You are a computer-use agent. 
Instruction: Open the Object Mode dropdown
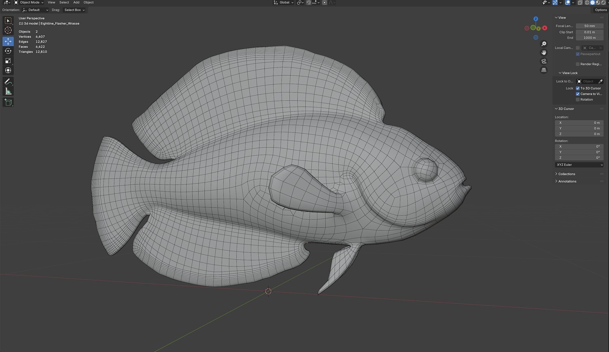[x=29, y=2]
